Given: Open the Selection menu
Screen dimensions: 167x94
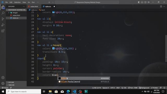Looking at the screenshot, I should click(x=17, y=2).
